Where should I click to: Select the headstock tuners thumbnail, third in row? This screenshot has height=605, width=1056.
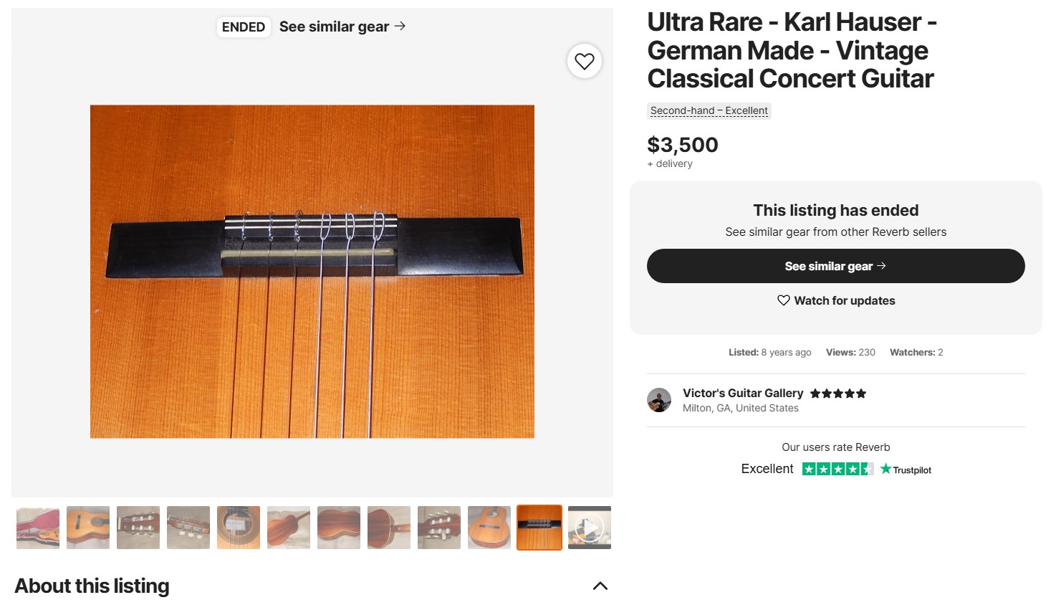138,528
